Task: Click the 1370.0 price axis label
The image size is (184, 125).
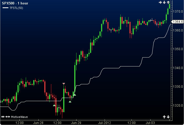Action: click(178, 12)
